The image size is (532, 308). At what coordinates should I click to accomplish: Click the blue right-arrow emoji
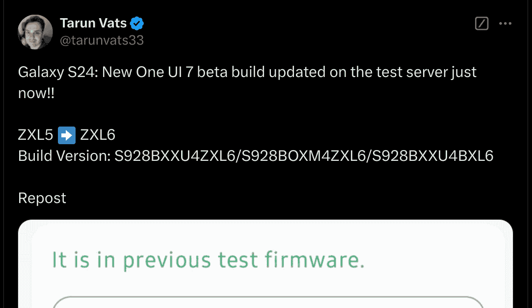67,135
